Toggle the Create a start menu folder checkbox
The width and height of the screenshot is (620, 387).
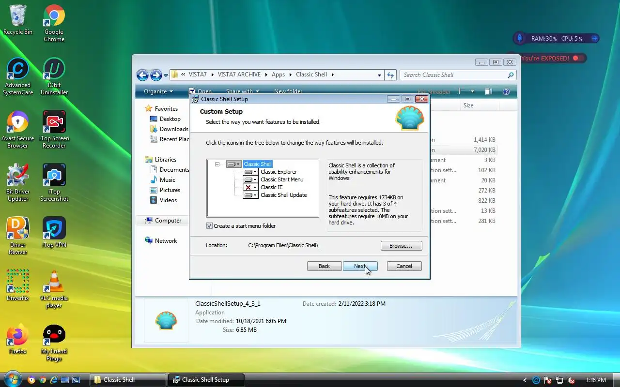pyautogui.click(x=210, y=226)
